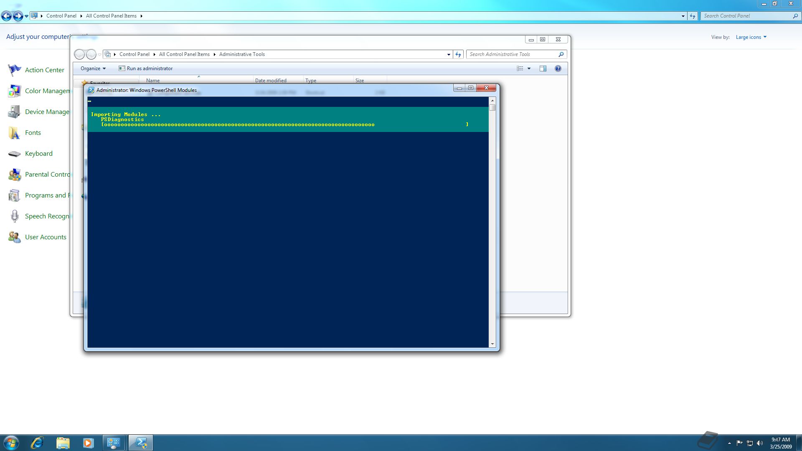Click All Control Panel Items breadcrumb in Administrative Tools
The width and height of the screenshot is (802, 451).
184,54
